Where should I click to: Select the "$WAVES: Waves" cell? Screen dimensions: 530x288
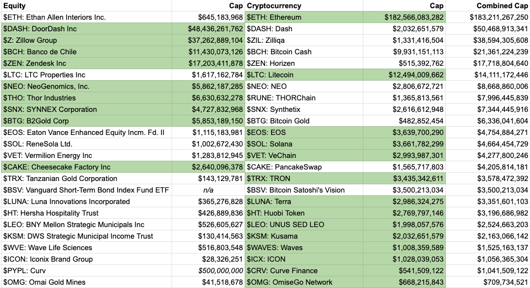click(304, 247)
